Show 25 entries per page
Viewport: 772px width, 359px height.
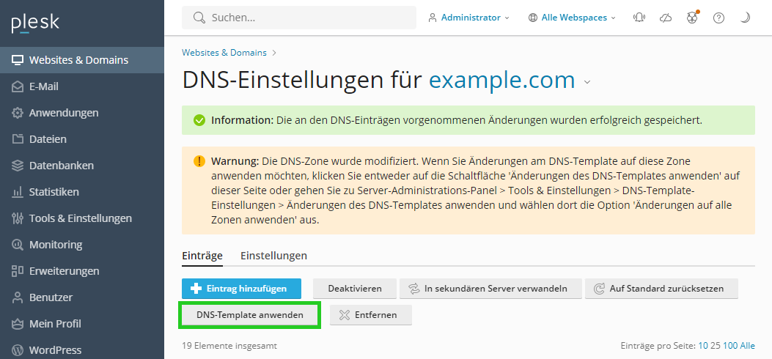coord(716,346)
